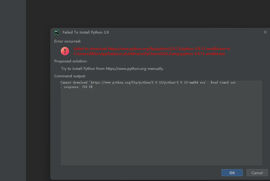Image resolution: width=270 pixels, height=181 pixels.
Task: Click the 'Command output:' label
Action: (70, 76)
